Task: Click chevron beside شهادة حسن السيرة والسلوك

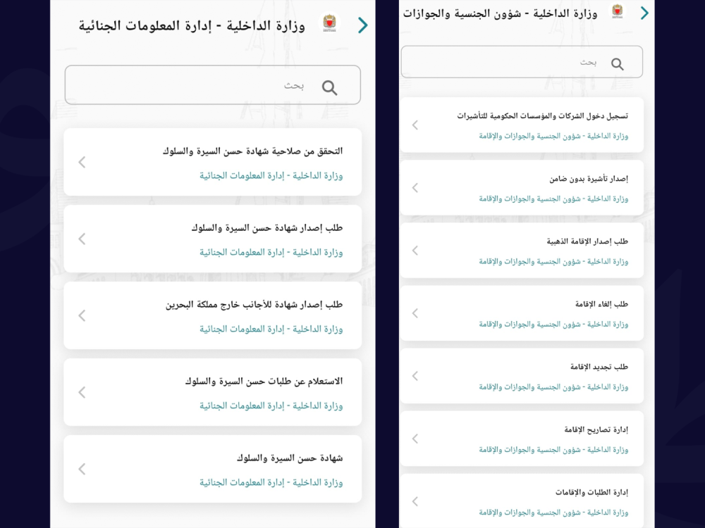Action: pyautogui.click(x=81, y=469)
